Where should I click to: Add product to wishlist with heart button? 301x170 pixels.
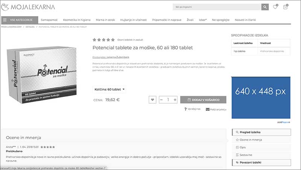tap(152, 100)
